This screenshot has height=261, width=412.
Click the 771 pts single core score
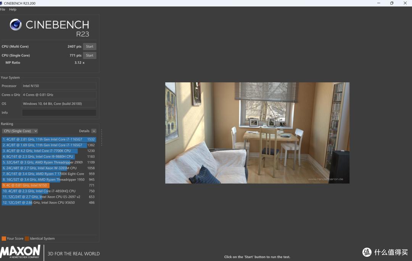pyautogui.click(x=76, y=55)
